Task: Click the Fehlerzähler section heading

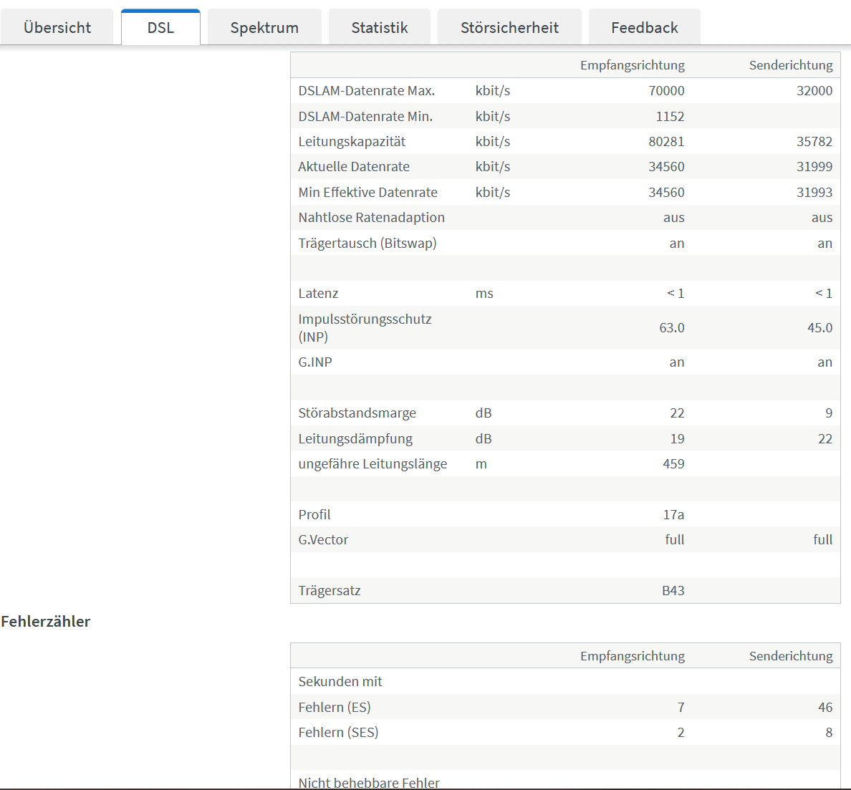Action: point(46,621)
